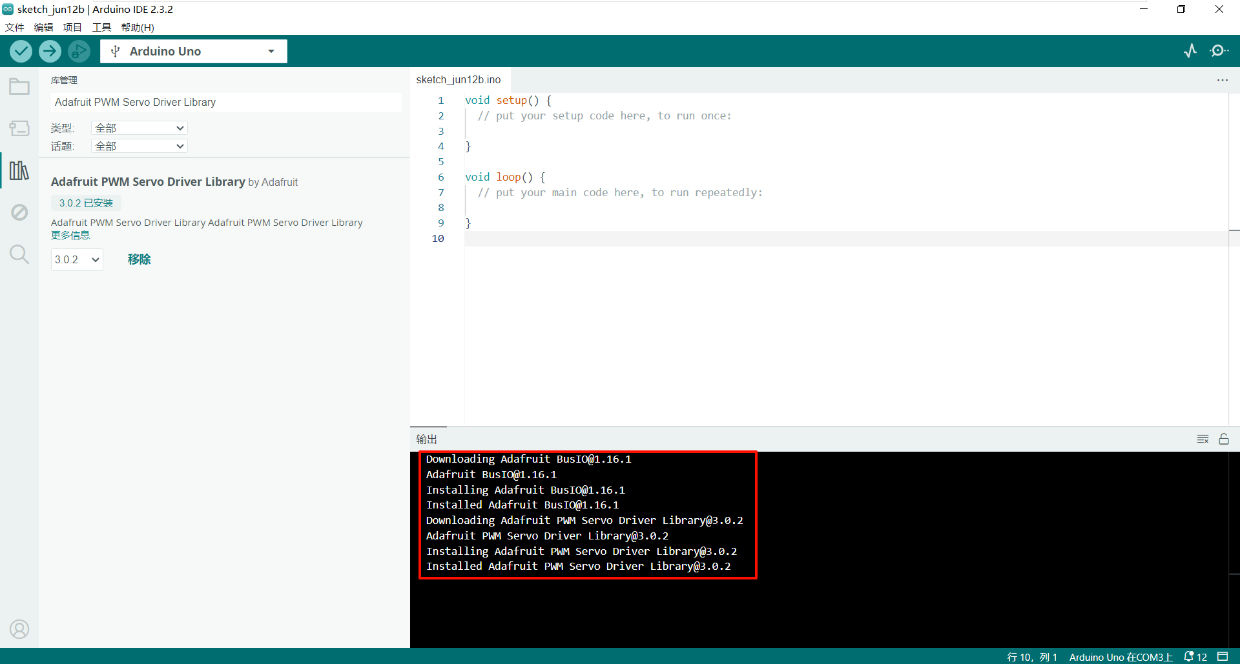Open the 项目 menu
Viewport: 1240px width, 664px height.
72,27
